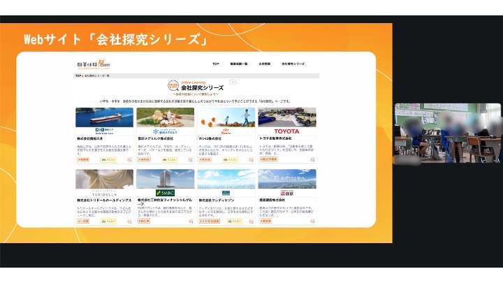Screen dimensions: 503x283
Task: Open the TOP menu item
Action: (x=216, y=64)
